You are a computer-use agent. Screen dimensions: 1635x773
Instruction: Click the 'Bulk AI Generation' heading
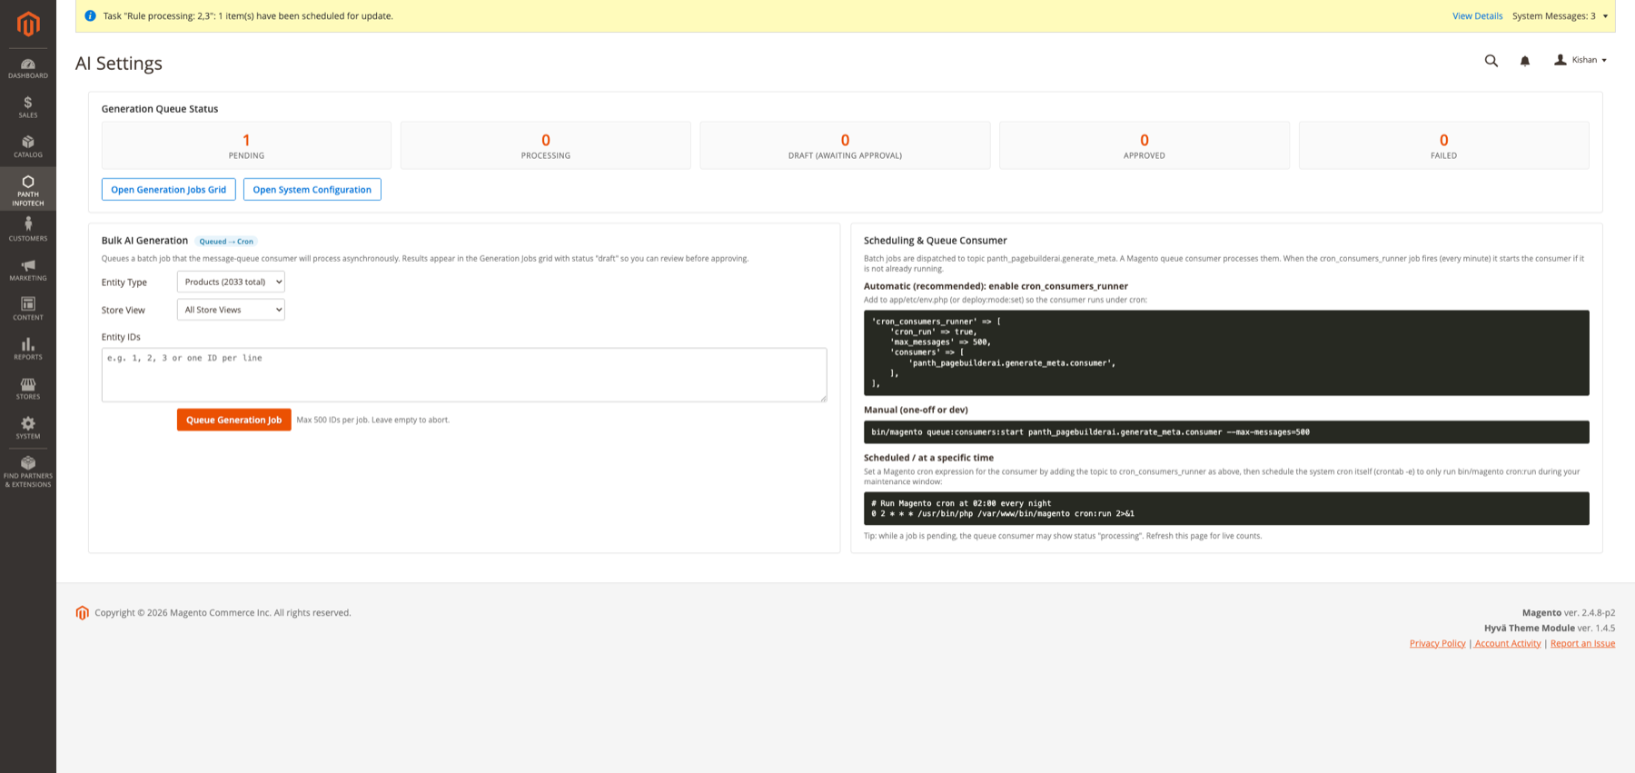click(x=144, y=241)
